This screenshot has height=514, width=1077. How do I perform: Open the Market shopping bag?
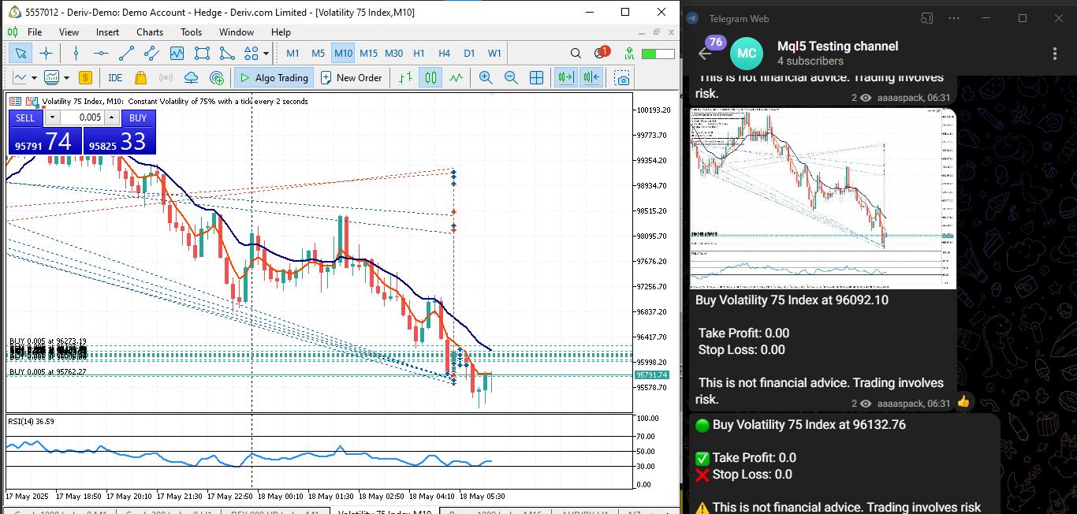click(x=140, y=78)
